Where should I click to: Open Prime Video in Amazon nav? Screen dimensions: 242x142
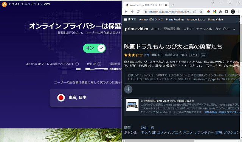click(215, 19)
